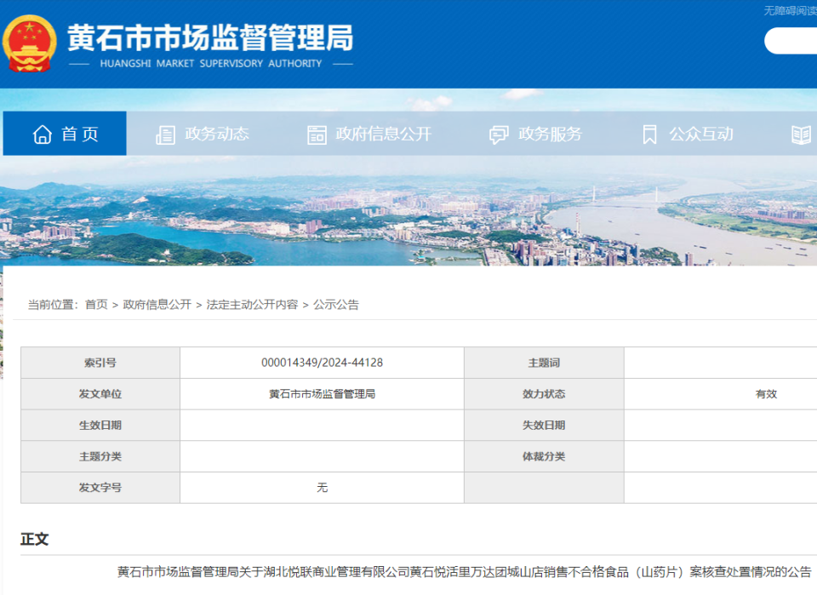Screen dimensions: 817x595
Task: Go to 公示公告 in the breadcrumb
Action: (x=336, y=304)
